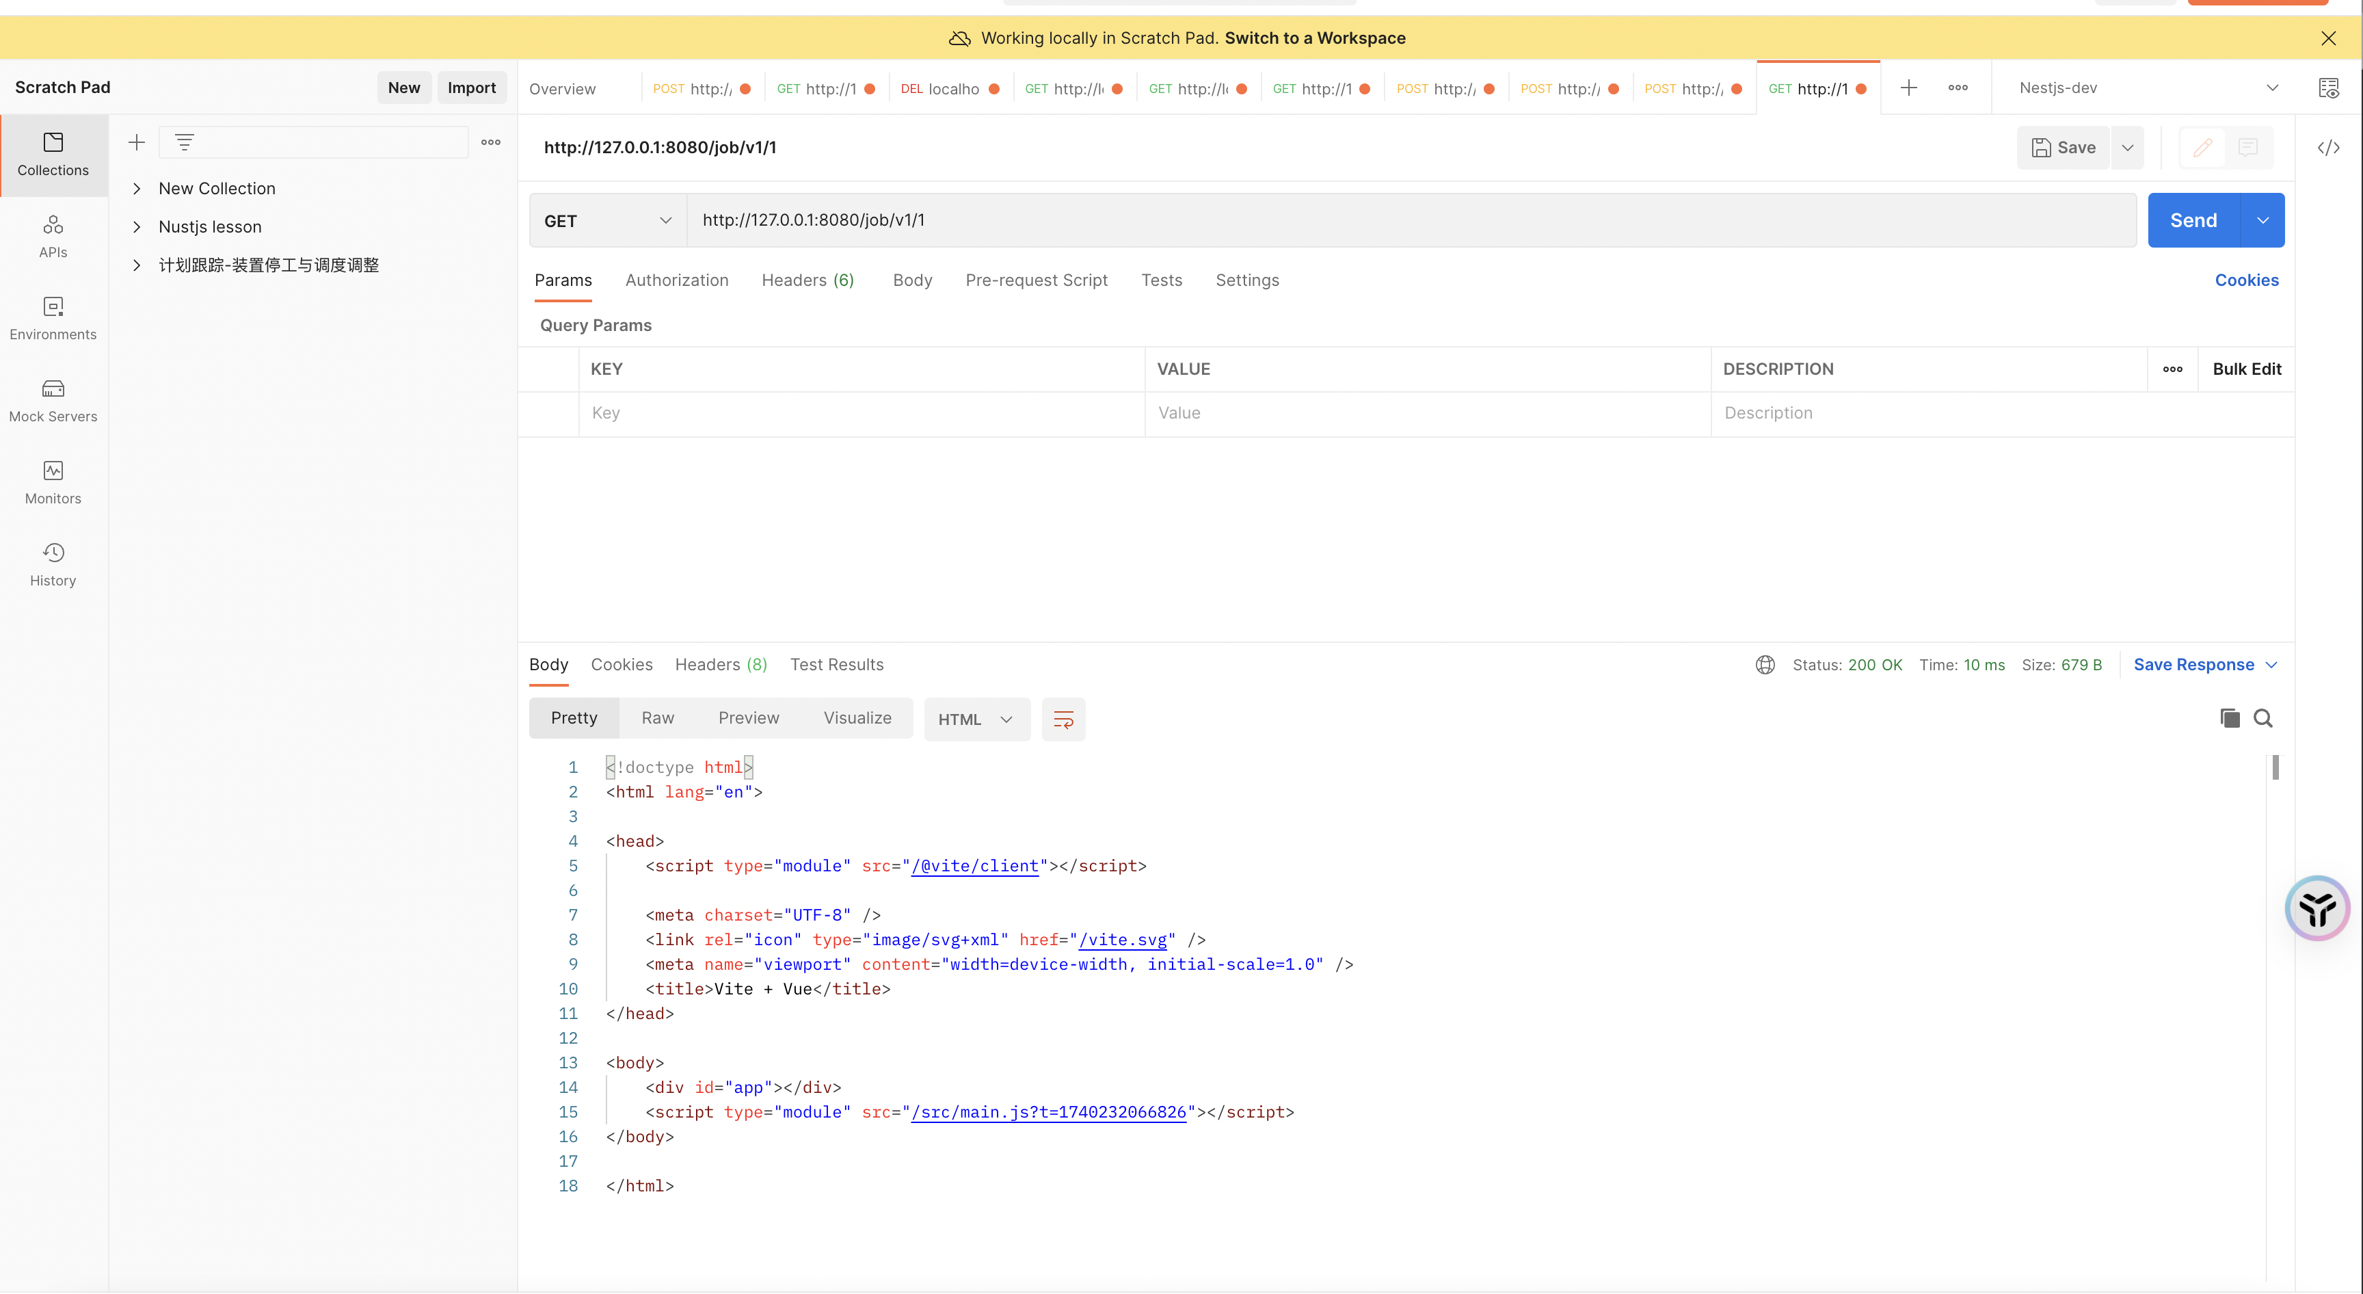Viewport: 2363px width, 1294px height.
Task: Click the /@vite/client link in response
Action: pyautogui.click(x=974, y=867)
